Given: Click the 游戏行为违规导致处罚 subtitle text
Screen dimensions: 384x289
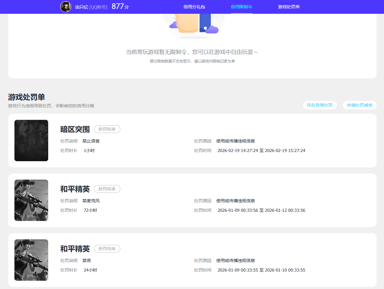Looking at the screenshot, I should 51,106.
